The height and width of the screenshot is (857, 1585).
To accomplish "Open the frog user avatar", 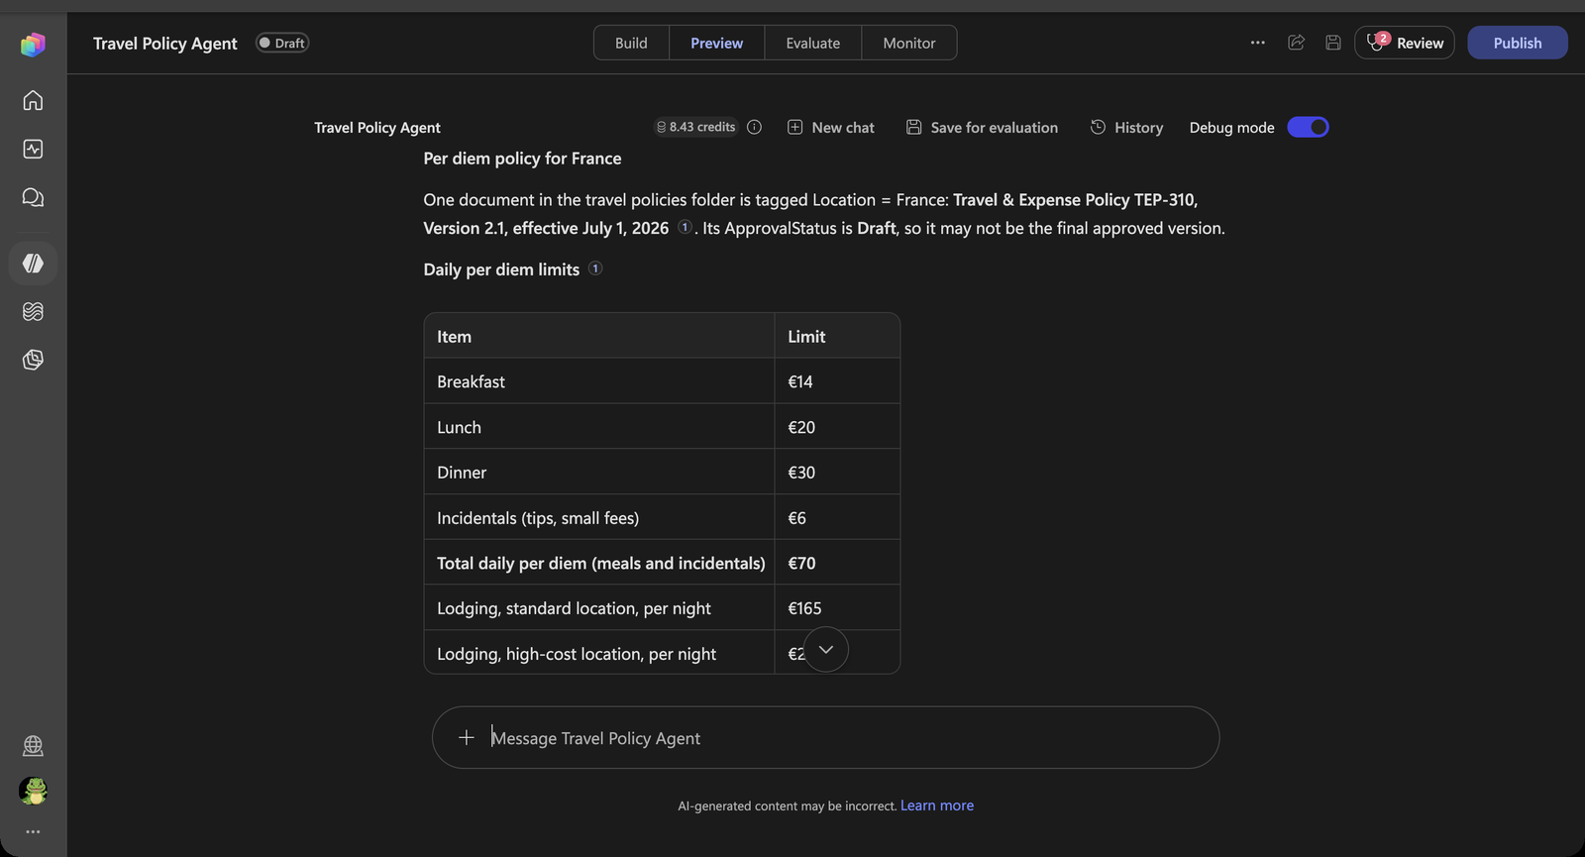I will coord(33,791).
